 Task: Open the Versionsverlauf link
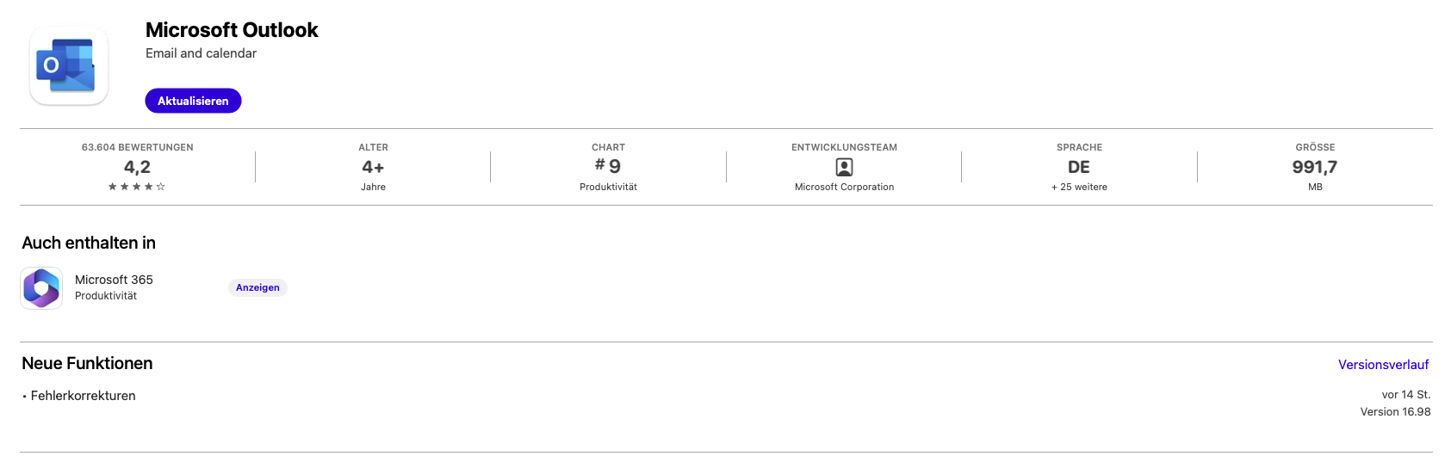(1383, 365)
